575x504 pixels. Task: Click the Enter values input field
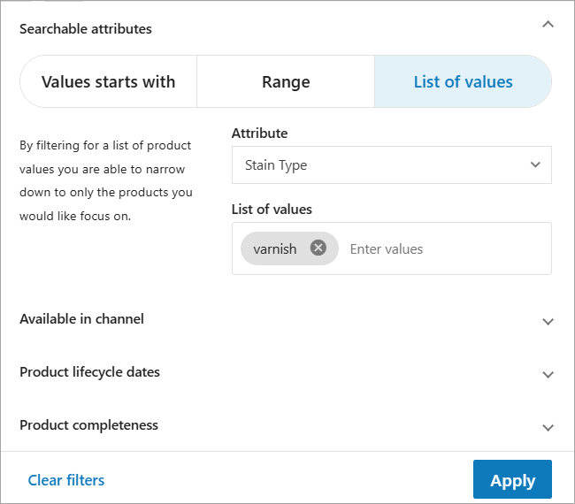(x=442, y=249)
